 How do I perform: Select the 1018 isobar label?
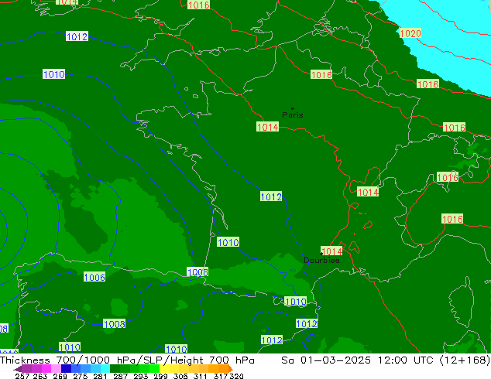428,84
